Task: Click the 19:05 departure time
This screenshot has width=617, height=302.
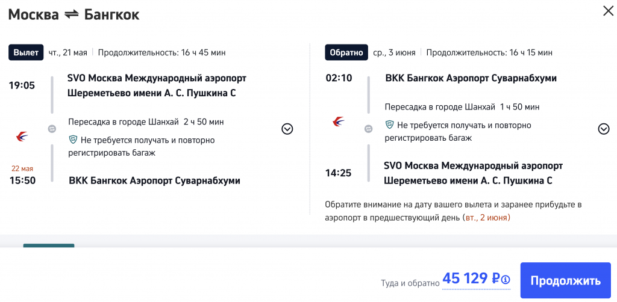Action: [x=22, y=85]
